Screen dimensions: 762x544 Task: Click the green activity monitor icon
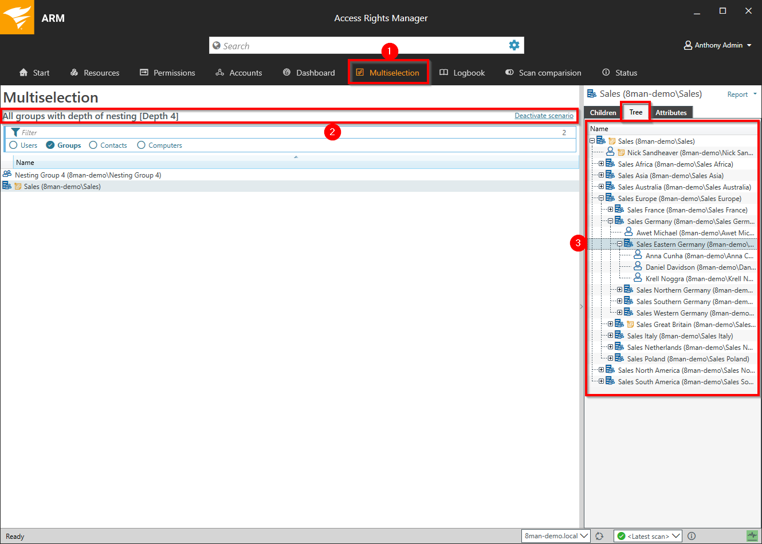752,536
